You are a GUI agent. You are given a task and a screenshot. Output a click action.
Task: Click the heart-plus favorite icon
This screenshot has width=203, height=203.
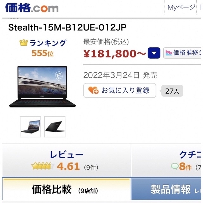(x=93, y=90)
